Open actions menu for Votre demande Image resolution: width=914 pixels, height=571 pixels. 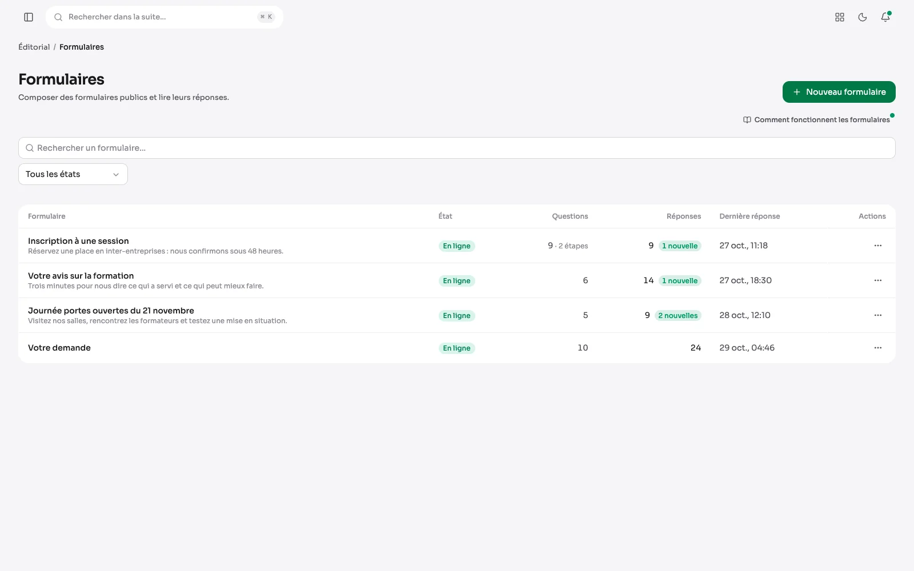pyautogui.click(x=878, y=348)
